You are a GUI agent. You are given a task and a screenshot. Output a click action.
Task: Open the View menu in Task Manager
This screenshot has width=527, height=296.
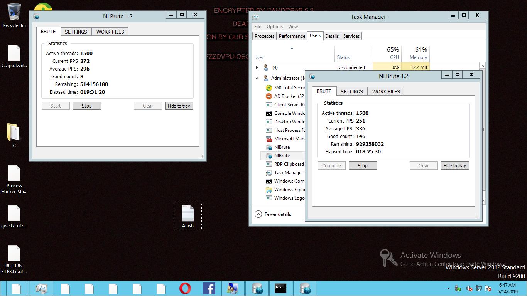point(293,27)
